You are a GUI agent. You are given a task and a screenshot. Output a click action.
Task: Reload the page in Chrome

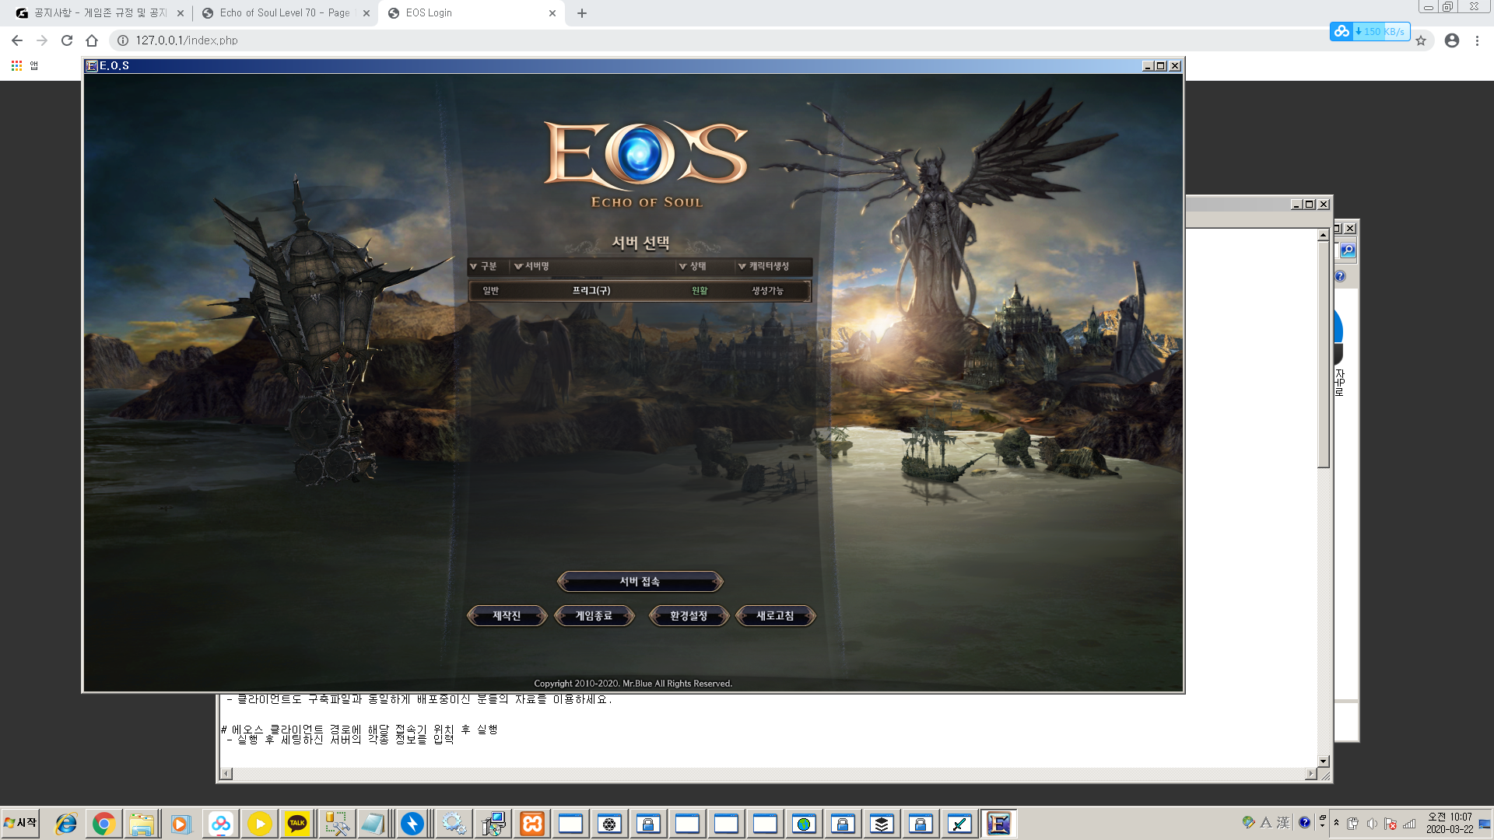click(x=67, y=40)
